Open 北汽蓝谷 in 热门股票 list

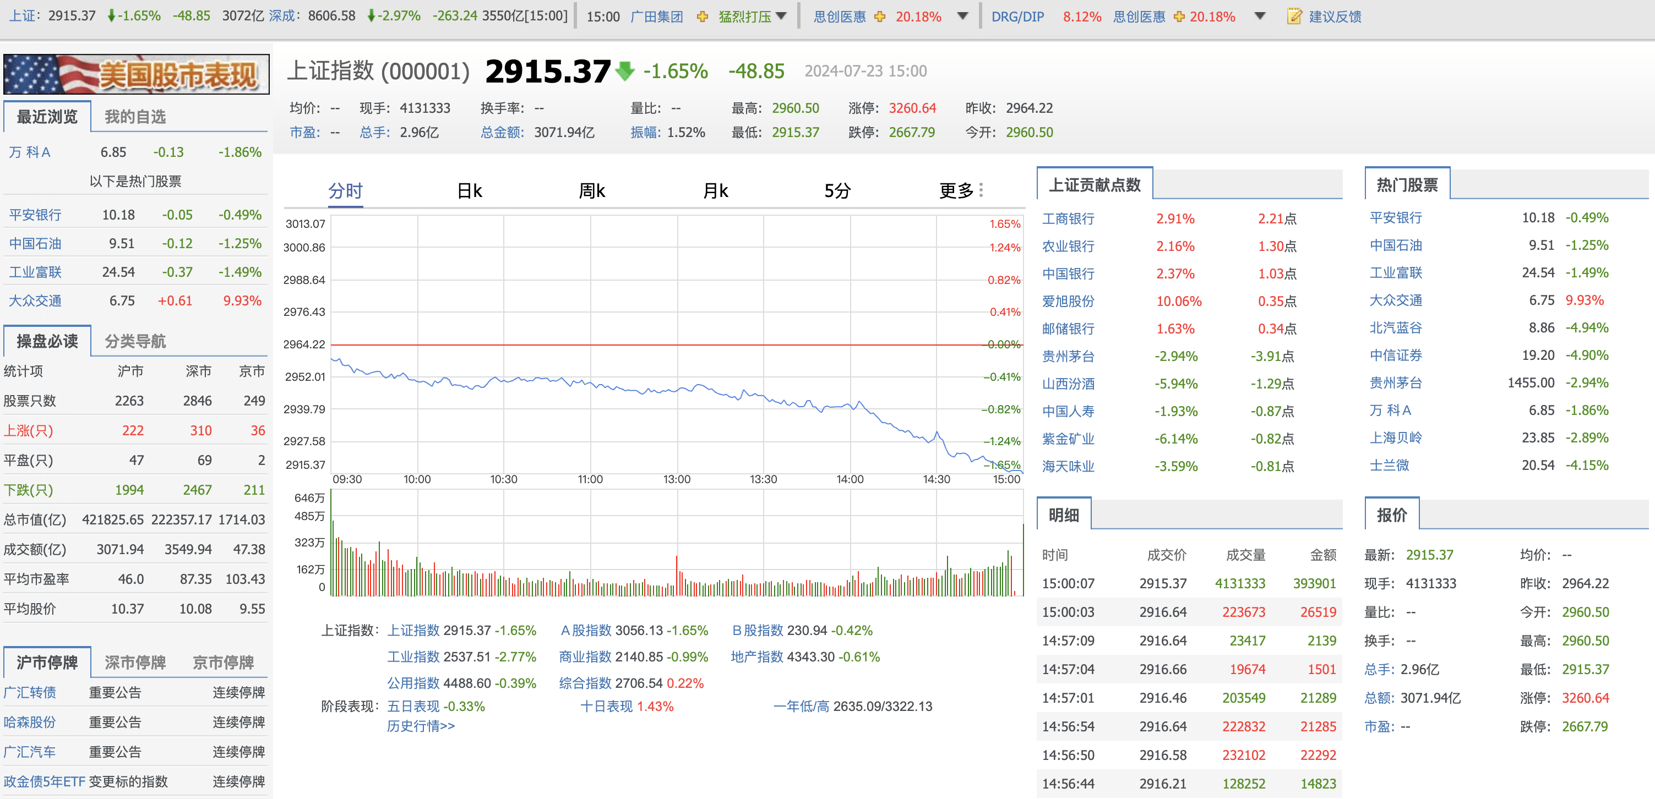click(x=1396, y=327)
